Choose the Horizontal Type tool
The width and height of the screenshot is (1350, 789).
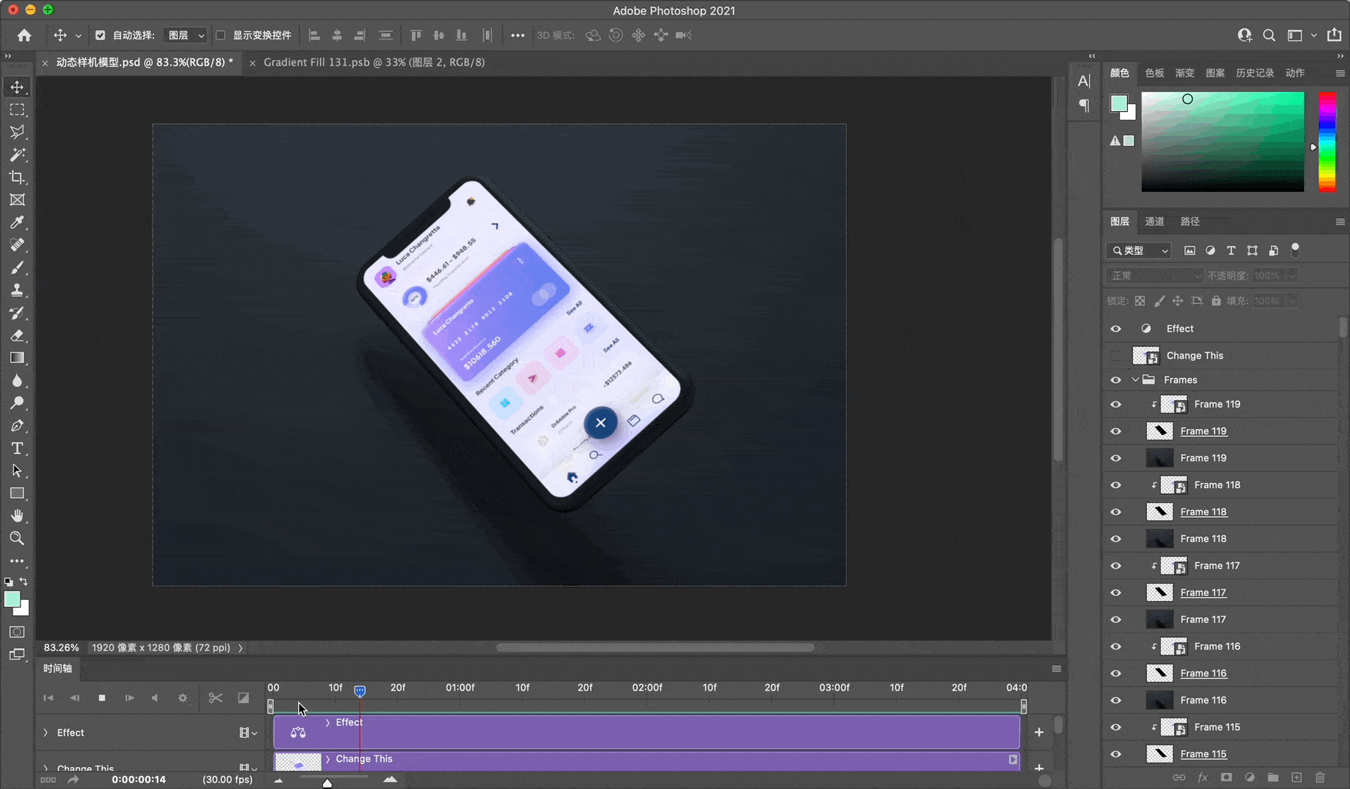pos(17,449)
